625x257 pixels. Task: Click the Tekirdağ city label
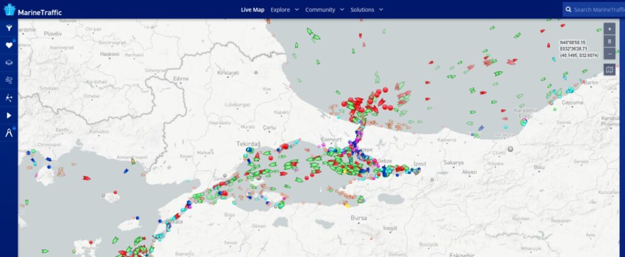click(x=248, y=143)
